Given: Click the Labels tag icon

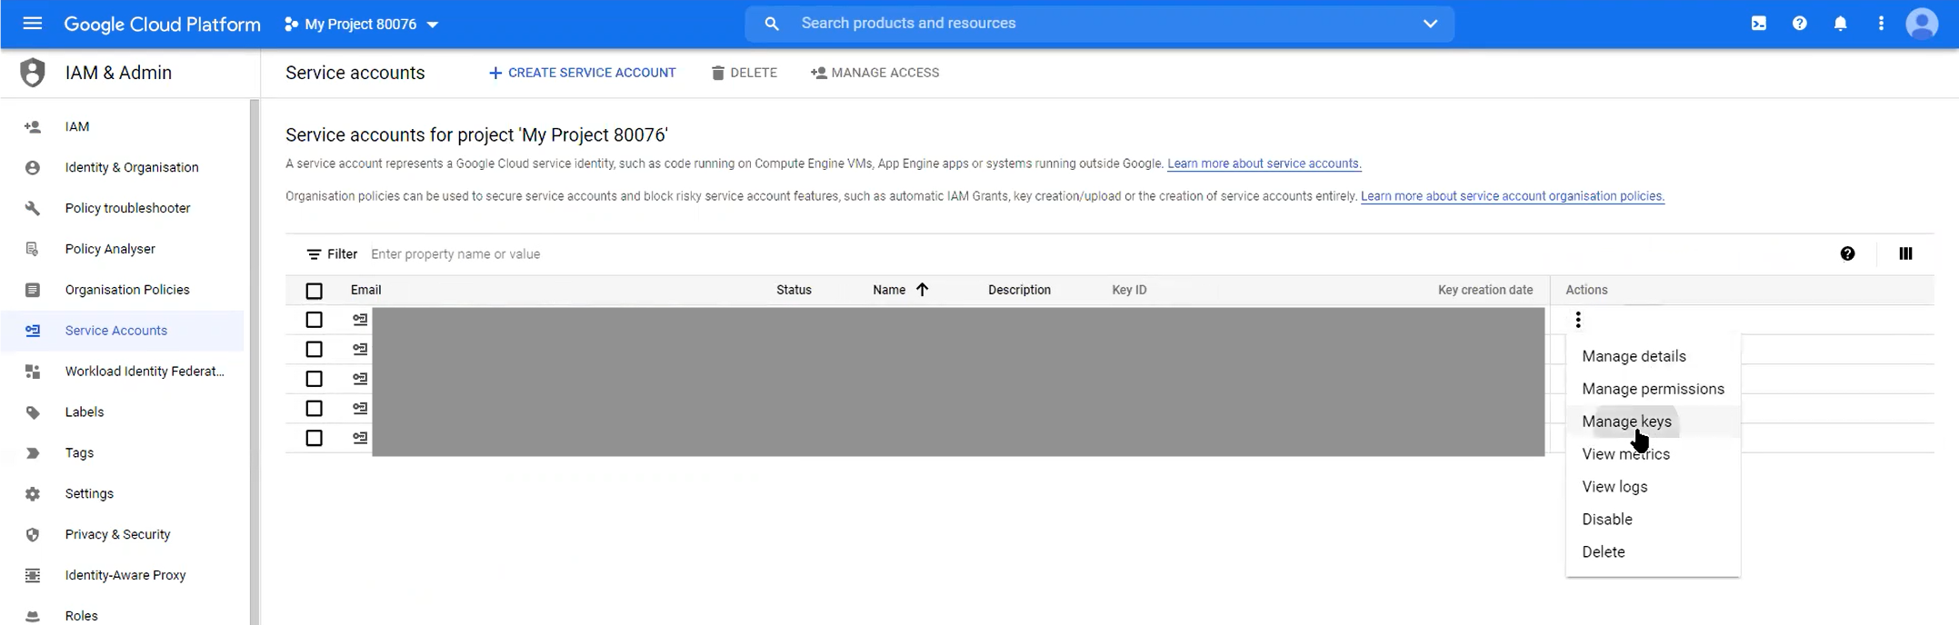Looking at the screenshot, I should click(x=33, y=412).
